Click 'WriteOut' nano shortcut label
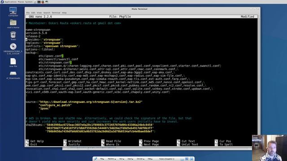This screenshot has width=287, height=161. (75, 141)
